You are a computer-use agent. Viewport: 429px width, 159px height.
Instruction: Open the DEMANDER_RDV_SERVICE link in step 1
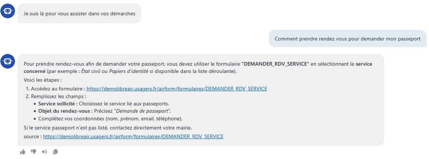click(177, 89)
